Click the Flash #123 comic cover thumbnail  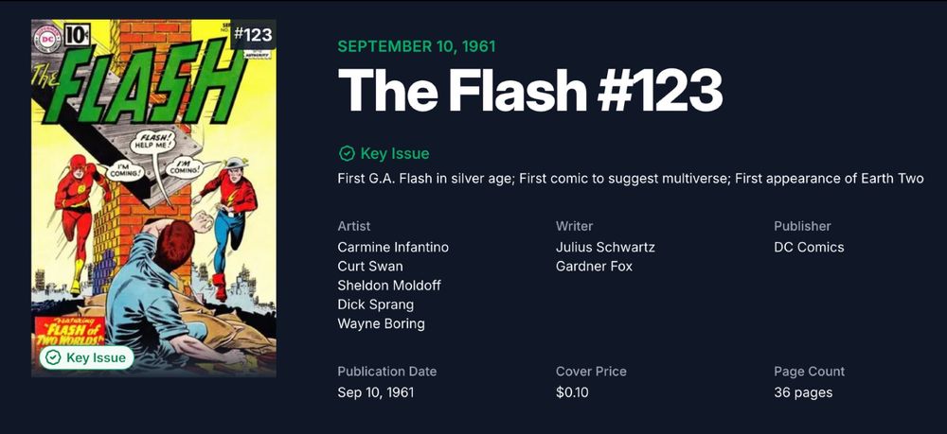(x=154, y=198)
